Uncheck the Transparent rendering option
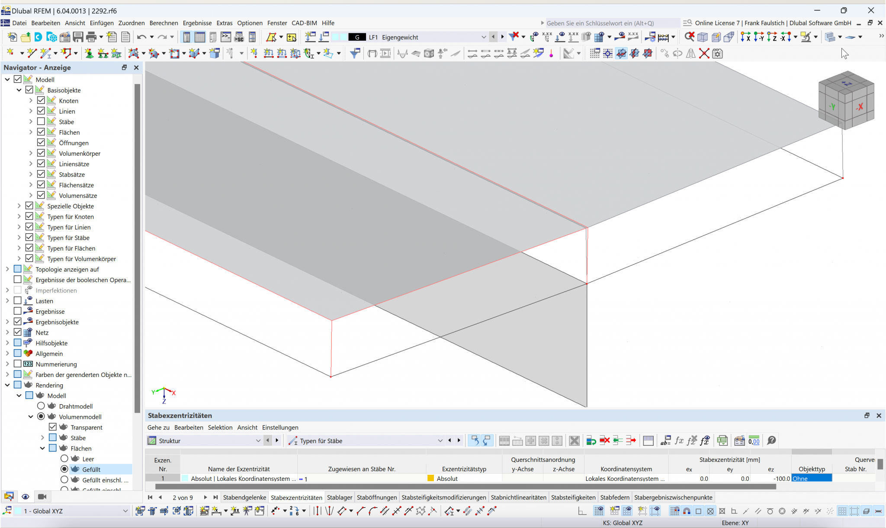This screenshot has width=886, height=528. click(53, 427)
